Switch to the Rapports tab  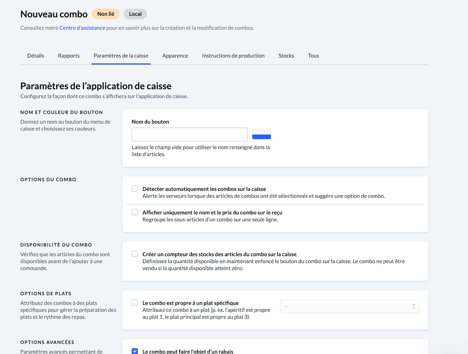[69, 55]
